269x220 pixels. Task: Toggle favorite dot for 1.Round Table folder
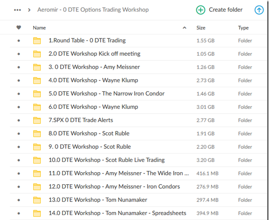tap(18, 41)
